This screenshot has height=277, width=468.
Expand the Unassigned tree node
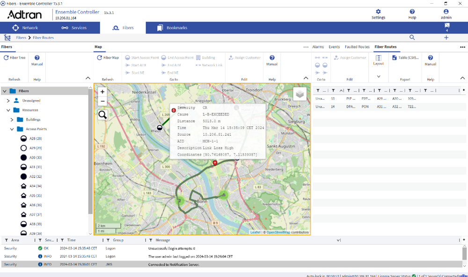(x=8, y=101)
